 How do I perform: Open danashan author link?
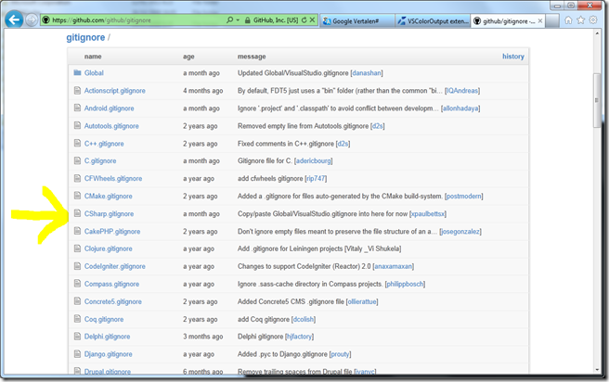click(x=367, y=73)
